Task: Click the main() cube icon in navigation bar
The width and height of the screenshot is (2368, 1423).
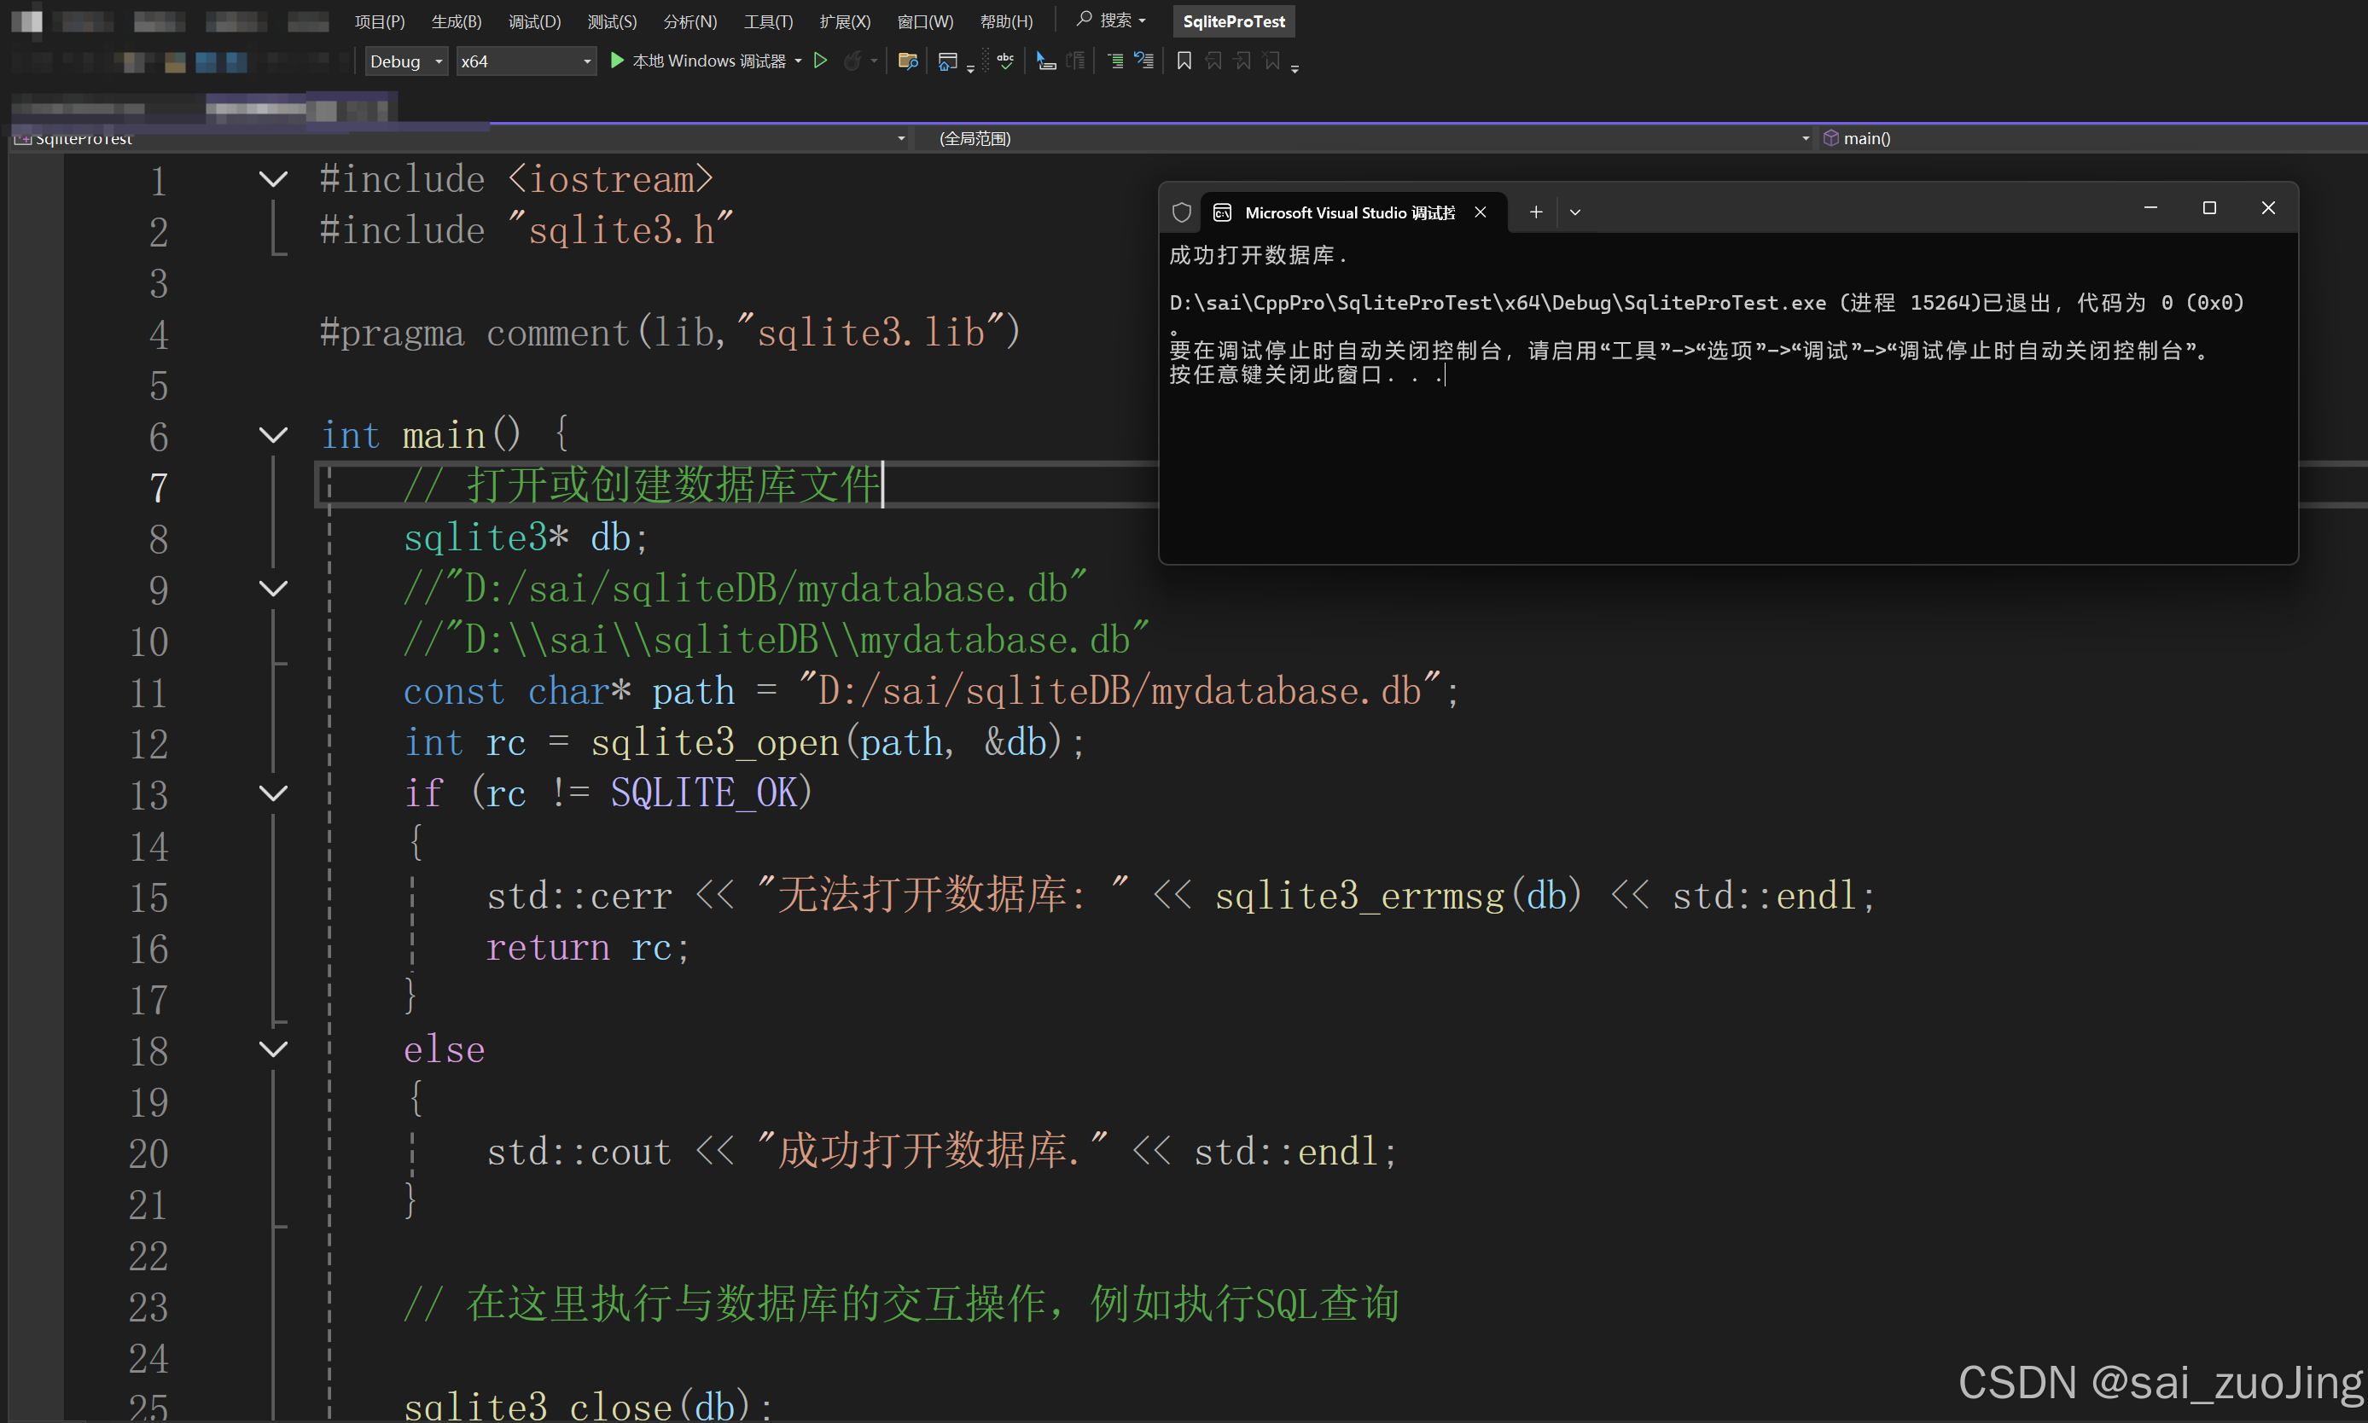Action: (1831, 138)
